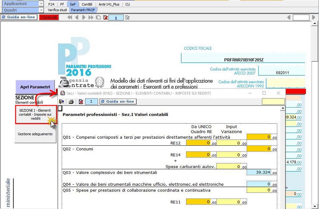
Task: Go to previous page arrow in main toolbar
Action: point(77,18)
